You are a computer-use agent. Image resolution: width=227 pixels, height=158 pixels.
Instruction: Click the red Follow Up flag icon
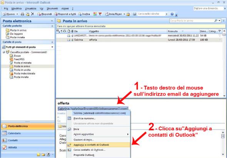click(x=100, y=14)
